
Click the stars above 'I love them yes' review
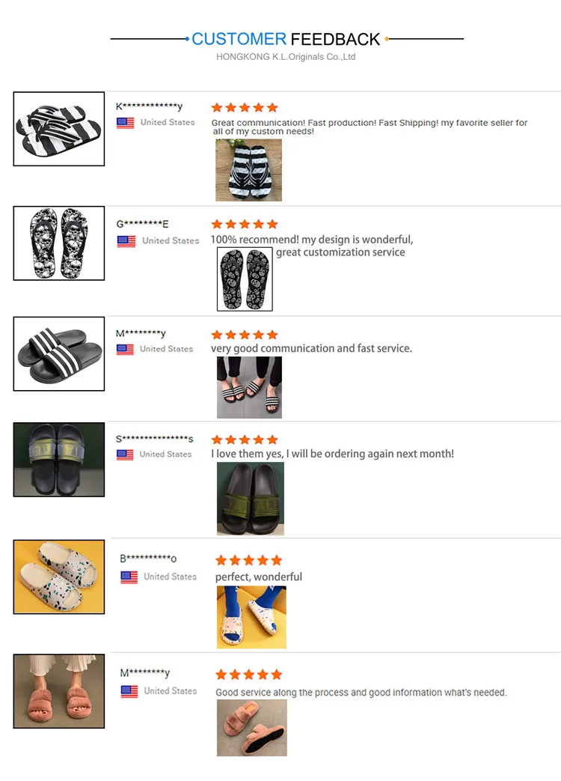pyautogui.click(x=244, y=440)
